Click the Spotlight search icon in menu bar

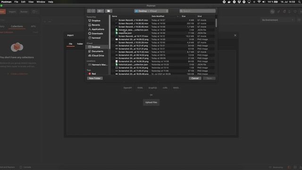pyautogui.click(x=300, y=2)
